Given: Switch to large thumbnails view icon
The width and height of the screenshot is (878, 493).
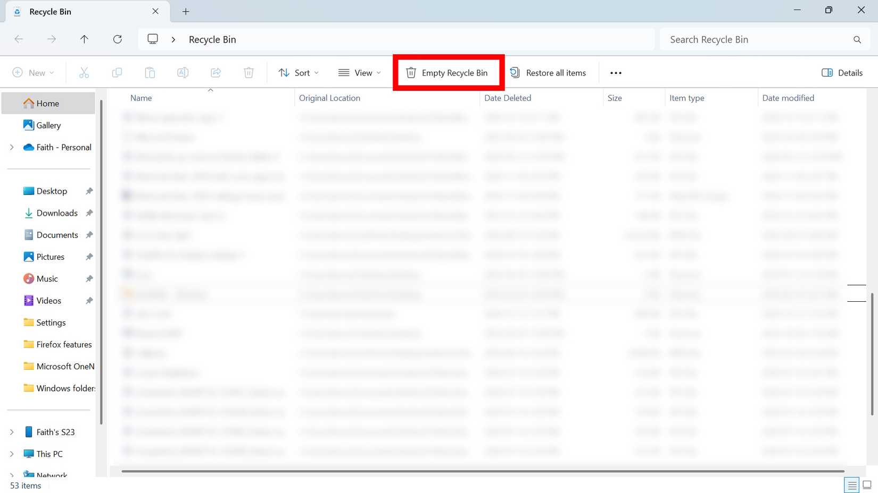Looking at the screenshot, I should click(867, 484).
